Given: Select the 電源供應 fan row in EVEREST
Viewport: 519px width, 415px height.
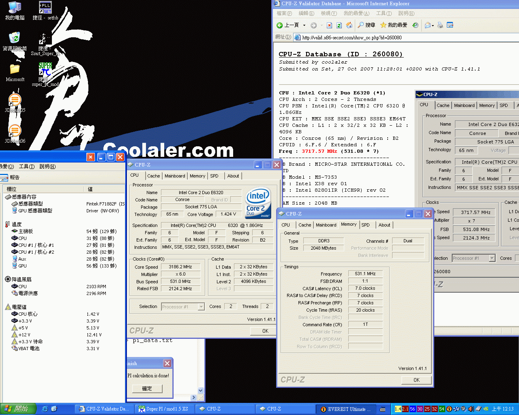Looking at the screenshot, I should click(x=64, y=293).
